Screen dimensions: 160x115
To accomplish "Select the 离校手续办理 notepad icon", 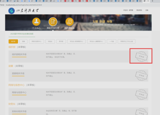I will click(x=53, y=21).
